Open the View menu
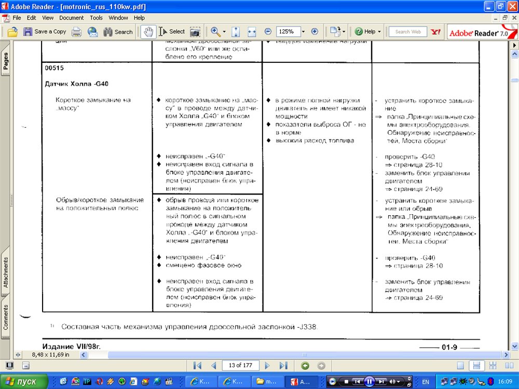This screenshot has height=389, width=519. pyautogui.click(x=48, y=18)
